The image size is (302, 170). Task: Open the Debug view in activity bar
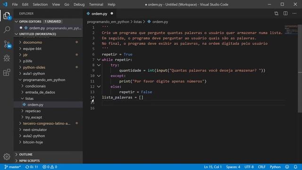pos(7,58)
